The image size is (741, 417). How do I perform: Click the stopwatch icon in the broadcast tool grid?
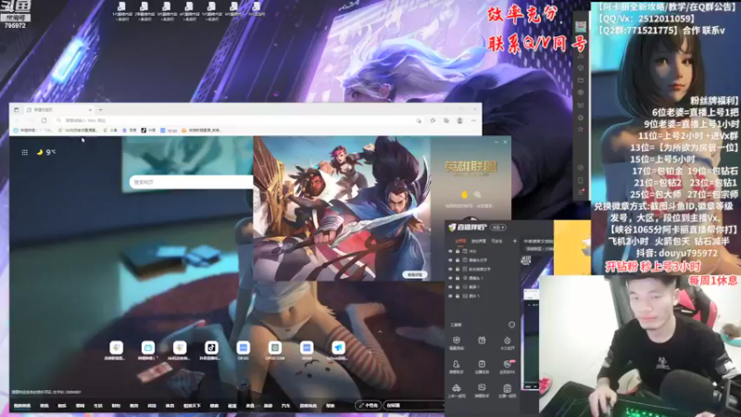507,340
